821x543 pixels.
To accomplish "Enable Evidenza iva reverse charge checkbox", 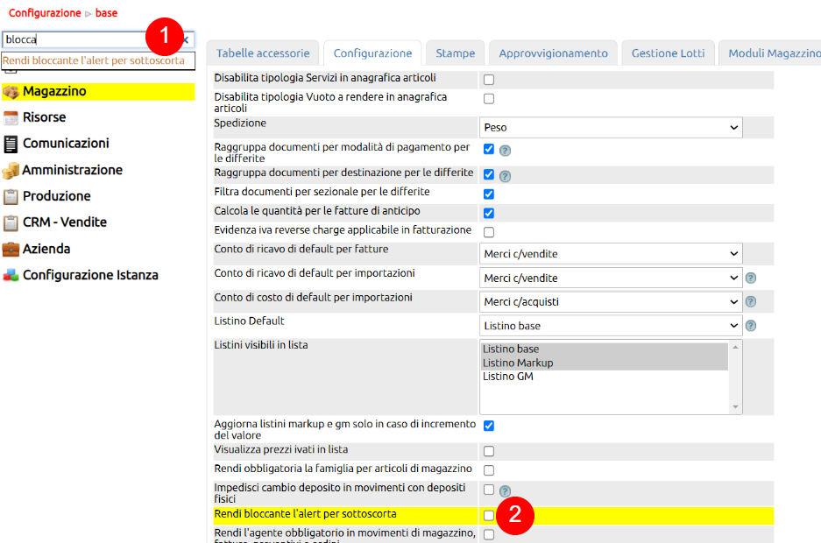I will coord(489,232).
